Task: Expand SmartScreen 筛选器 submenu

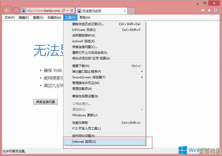Action: tap(142, 77)
